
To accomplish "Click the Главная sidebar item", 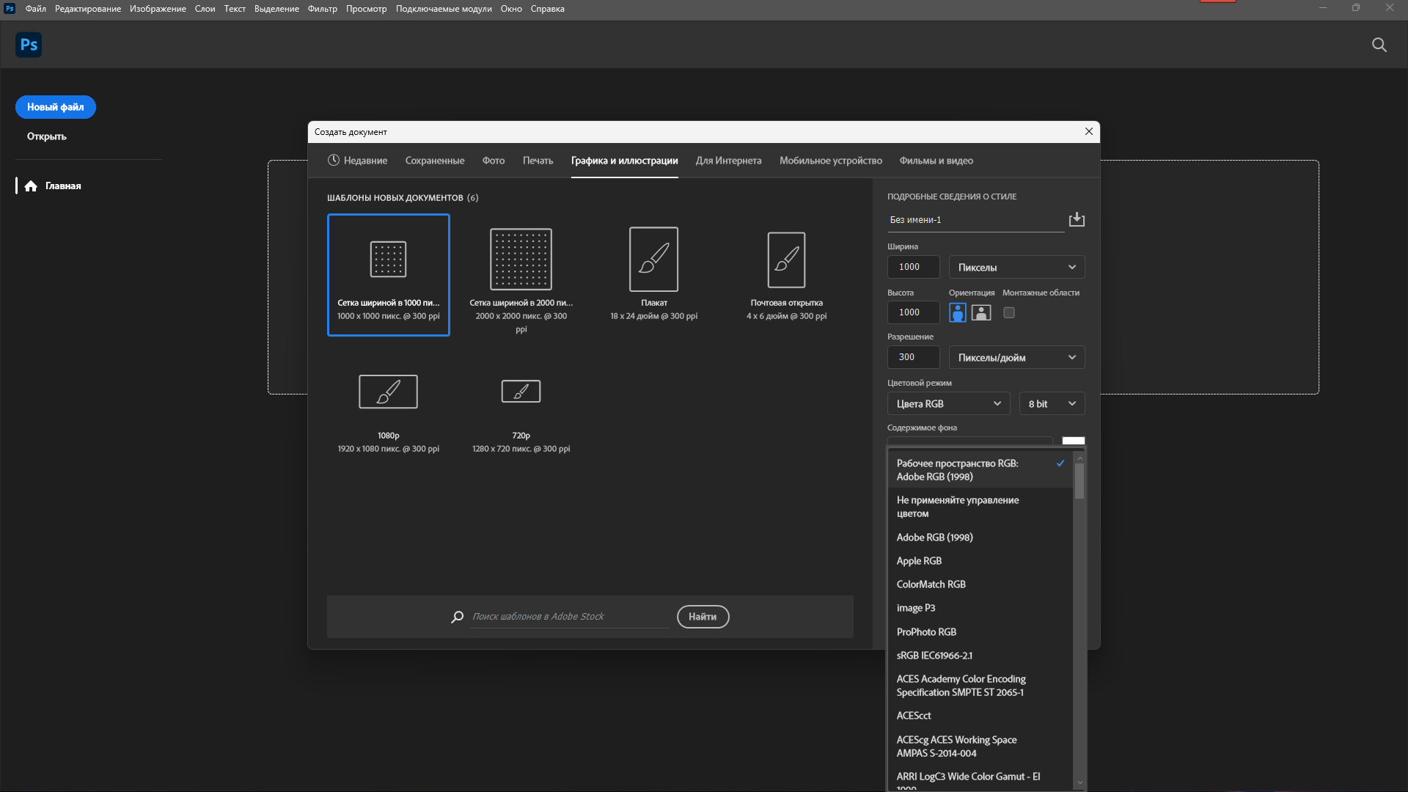I will [63, 186].
